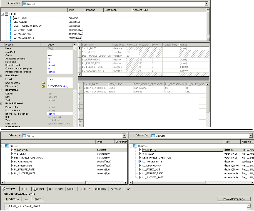
Task: Switch to the ORDER BY tab
Action: [x=100, y=189]
